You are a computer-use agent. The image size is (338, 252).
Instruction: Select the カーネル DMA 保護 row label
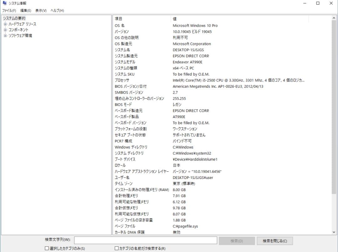tap(130, 232)
